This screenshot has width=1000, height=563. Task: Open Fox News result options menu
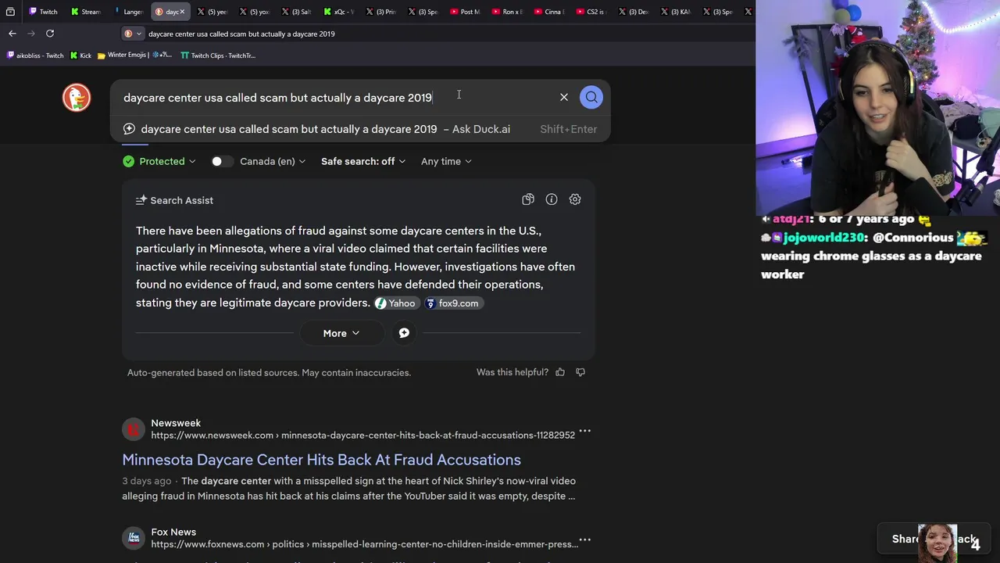pyautogui.click(x=584, y=540)
